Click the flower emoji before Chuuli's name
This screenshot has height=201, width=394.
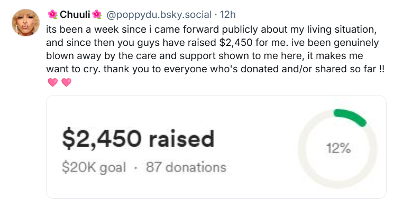coord(52,15)
